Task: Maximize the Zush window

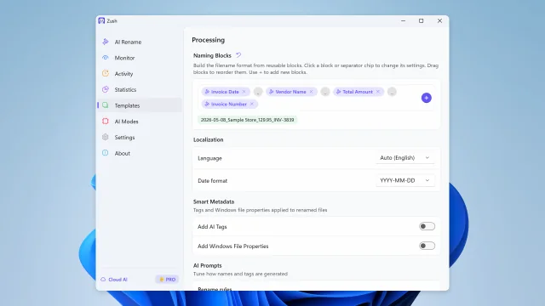Action: (x=422, y=20)
